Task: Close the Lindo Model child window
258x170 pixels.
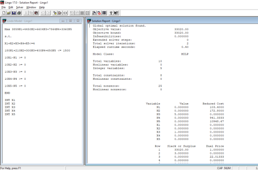Action: tap(78, 21)
